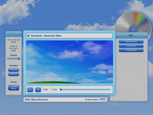Open the Changelog page

pos(131,50)
